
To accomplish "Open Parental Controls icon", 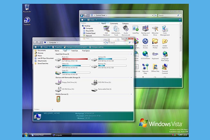I will (165, 69).
